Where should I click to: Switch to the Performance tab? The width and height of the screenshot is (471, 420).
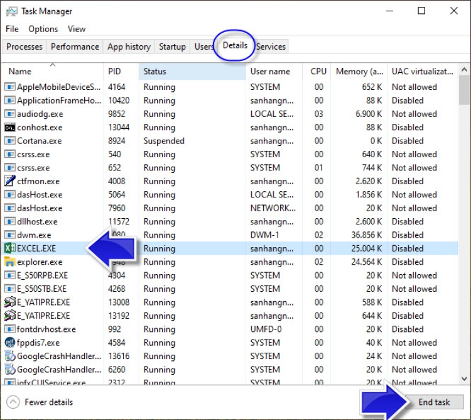click(75, 47)
